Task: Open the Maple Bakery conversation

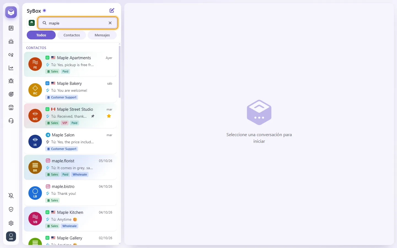Action: 70,90
